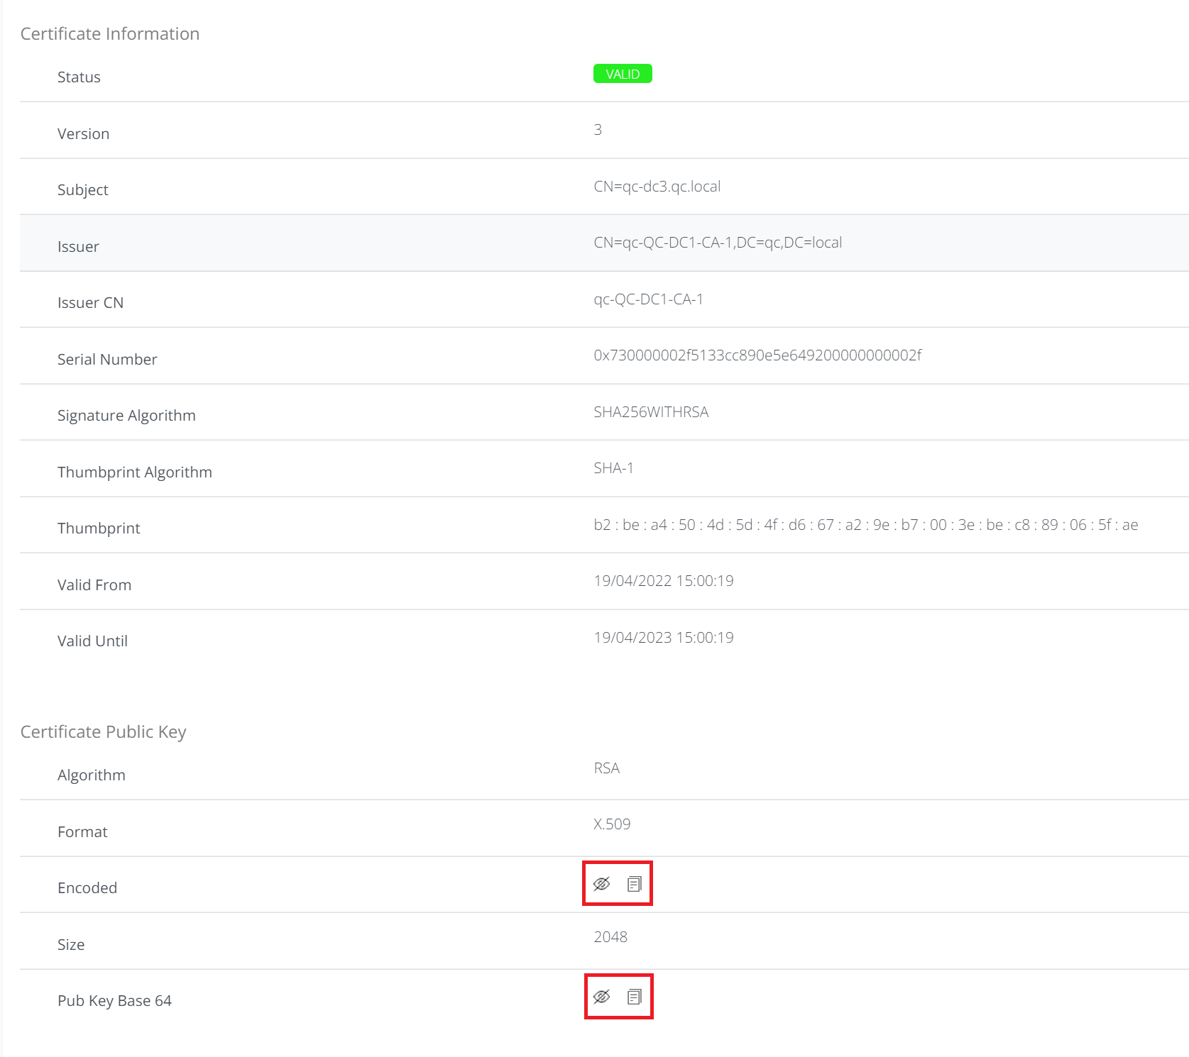
Task: Click the X.509 format value
Action: click(x=612, y=824)
